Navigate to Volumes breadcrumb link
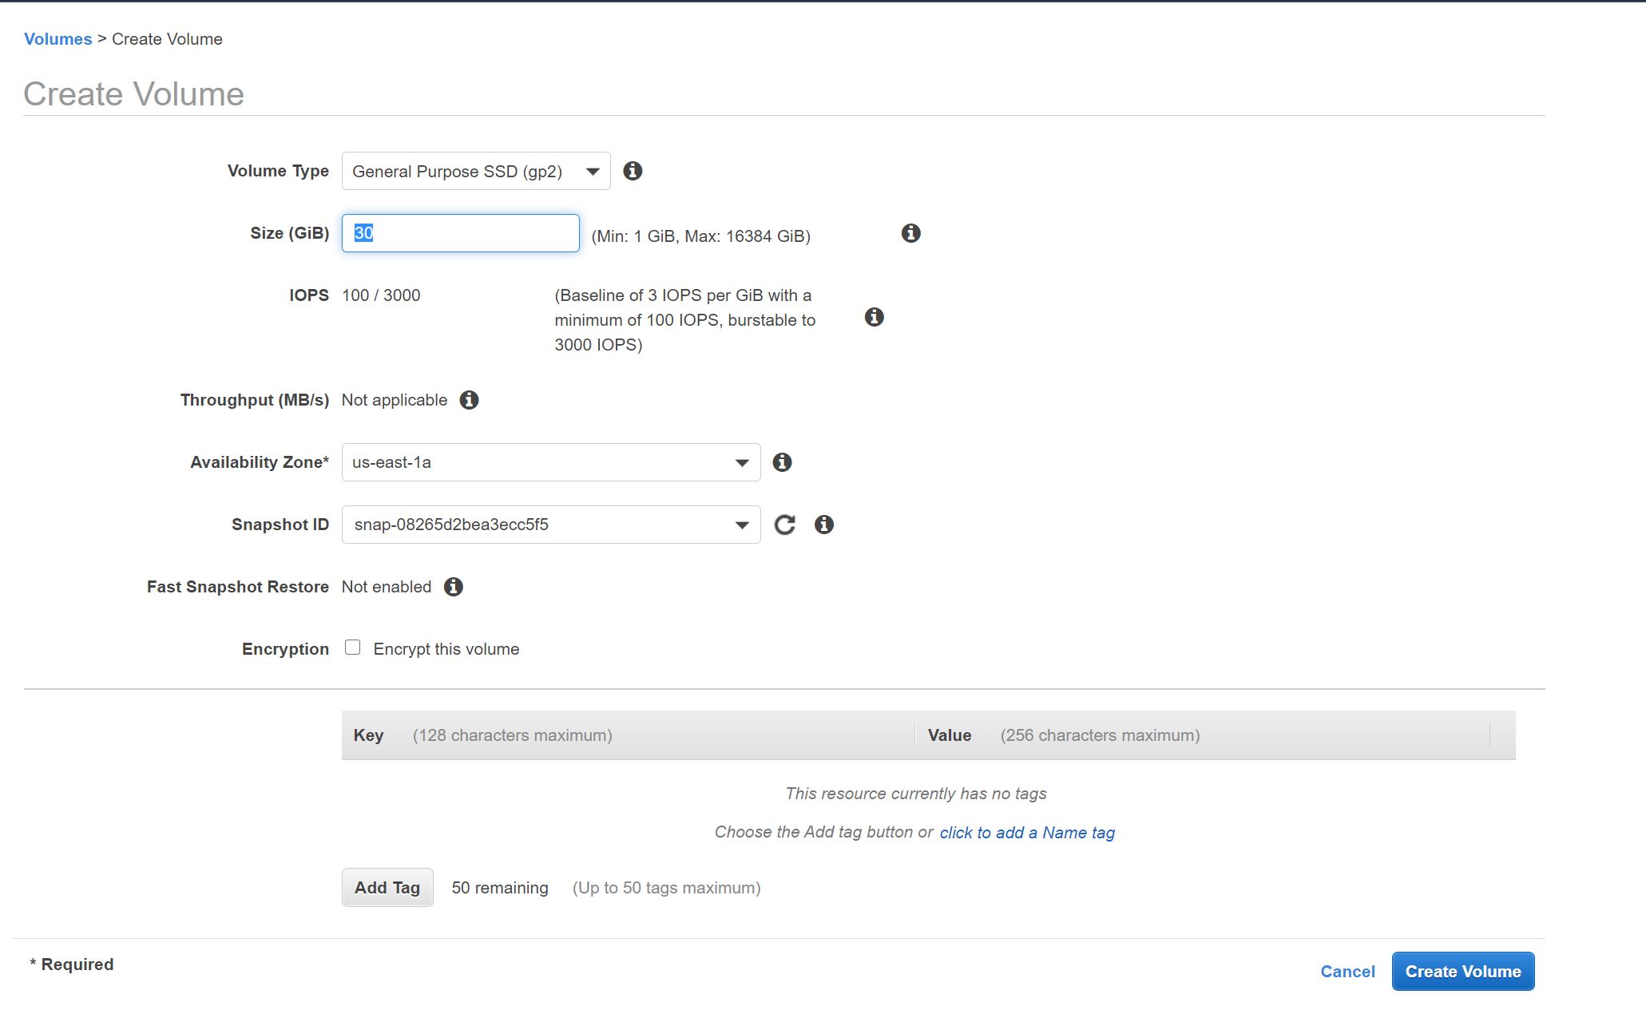The height and width of the screenshot is (1010, 1646). [57, 39]
